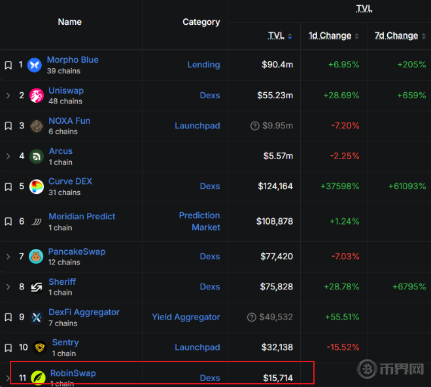Screen dimensions: 431x387
Task: Click the TVL sub-column header label
Action: (276, 36)
